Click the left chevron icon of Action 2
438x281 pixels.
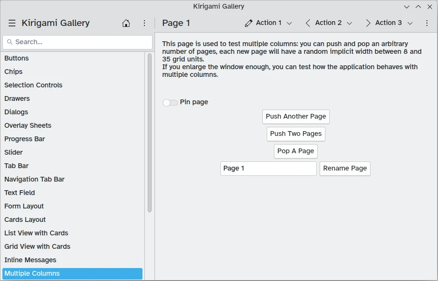[x=308, y=23]
